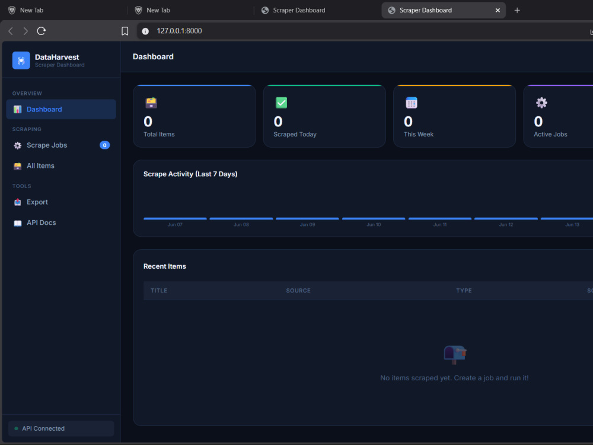
Task: Open API Docs from sidebar
Action: pyautogui.click(x=61, y=223)
